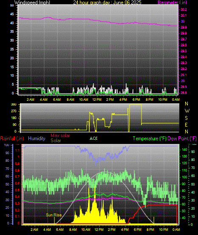This screenshot has height=235, width=198.
Task: Click "6 AM" under the windspeed graph
Action: [x=57, y=100]
